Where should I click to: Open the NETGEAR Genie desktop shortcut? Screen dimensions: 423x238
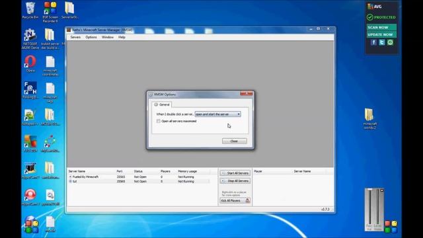30,39
